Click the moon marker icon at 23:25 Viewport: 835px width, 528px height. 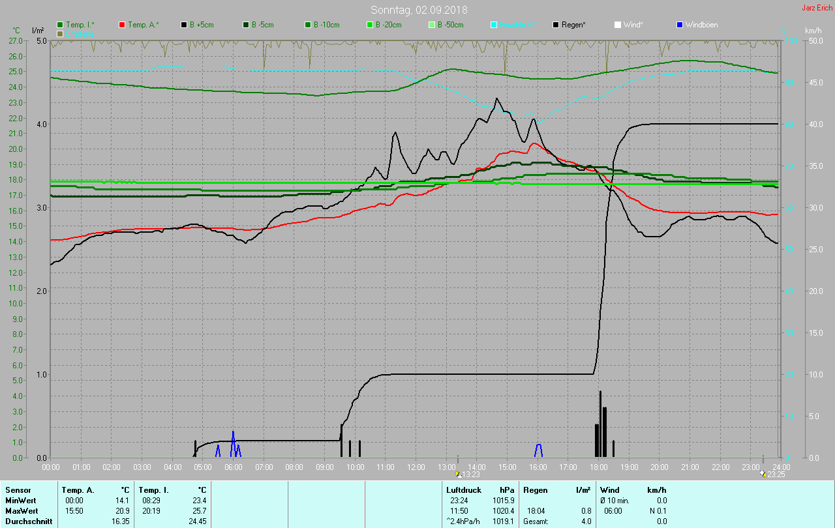pos(763,474)
